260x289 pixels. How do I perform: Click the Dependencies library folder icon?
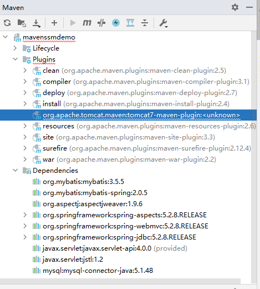point(27,171)
